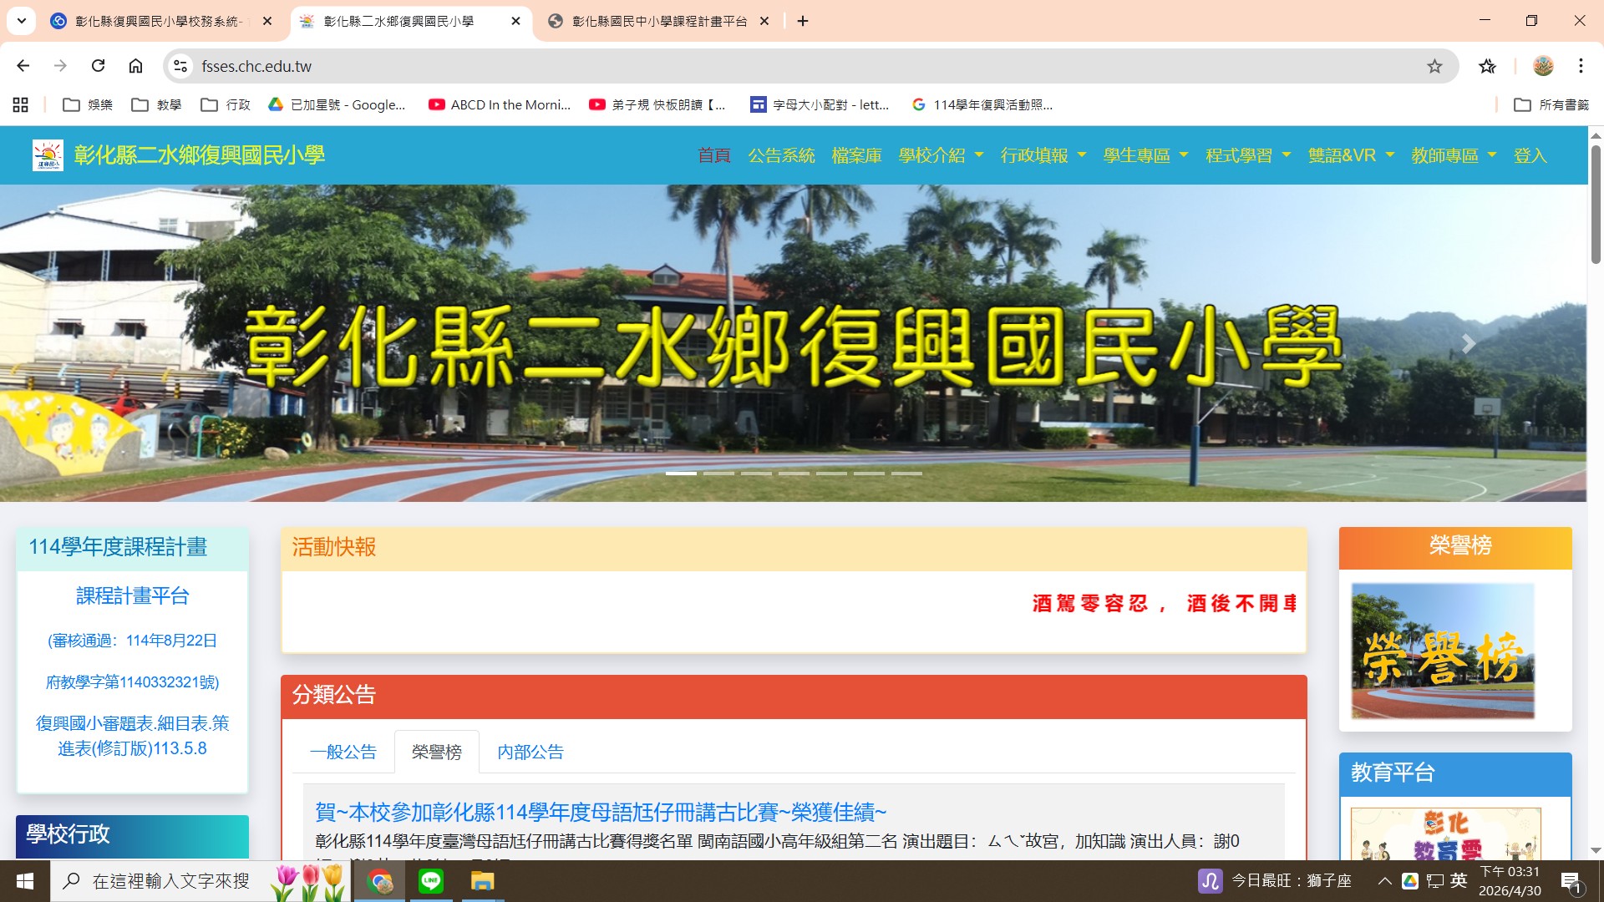This screenshot has width=1604, height=902.
Task: Open LINE from the taskbar
Action: (x=431, y=881)
